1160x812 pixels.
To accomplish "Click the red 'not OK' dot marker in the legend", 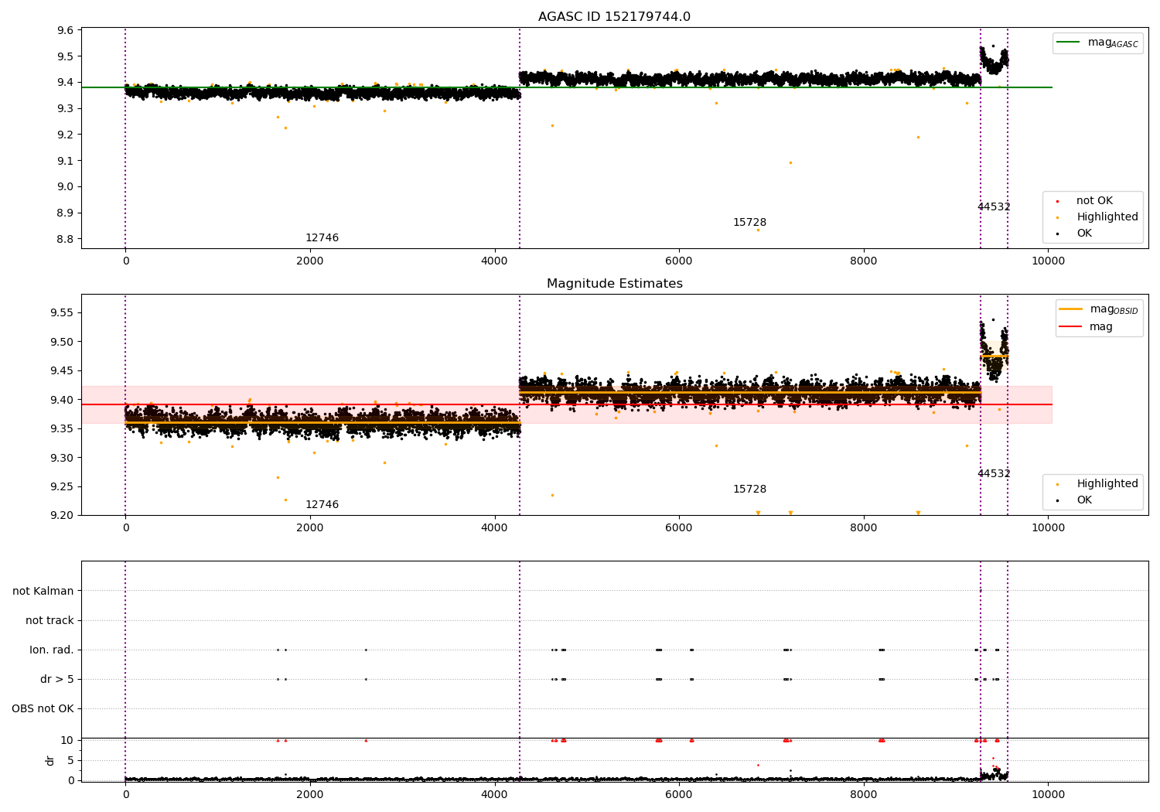I will (x=1057, y=201).
